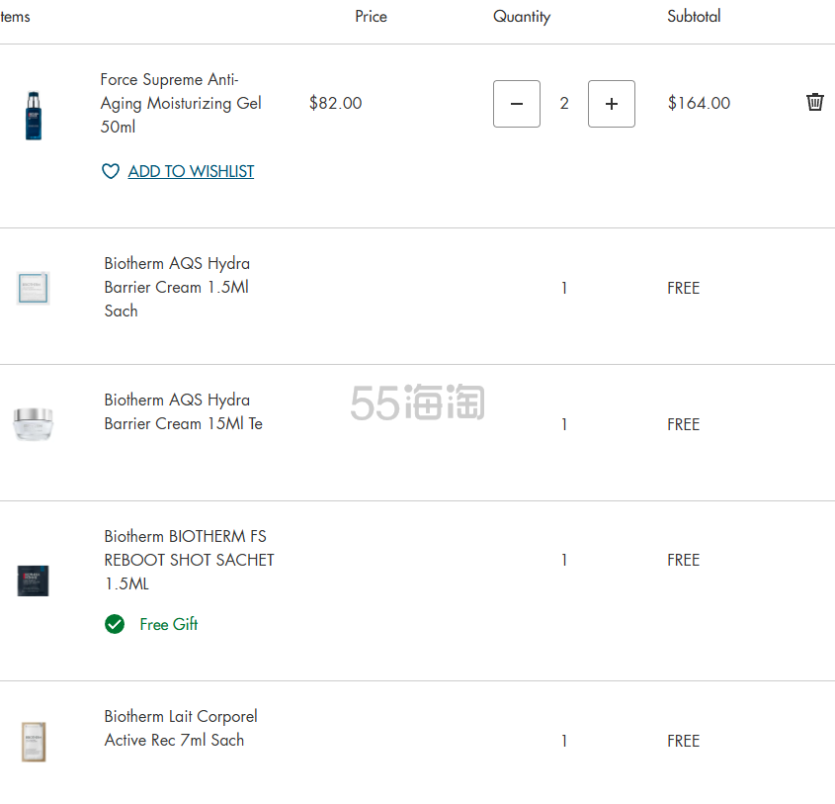Click the $82.00 unit price
This screenshot has width=835, height=804.
tap(336, 103)
